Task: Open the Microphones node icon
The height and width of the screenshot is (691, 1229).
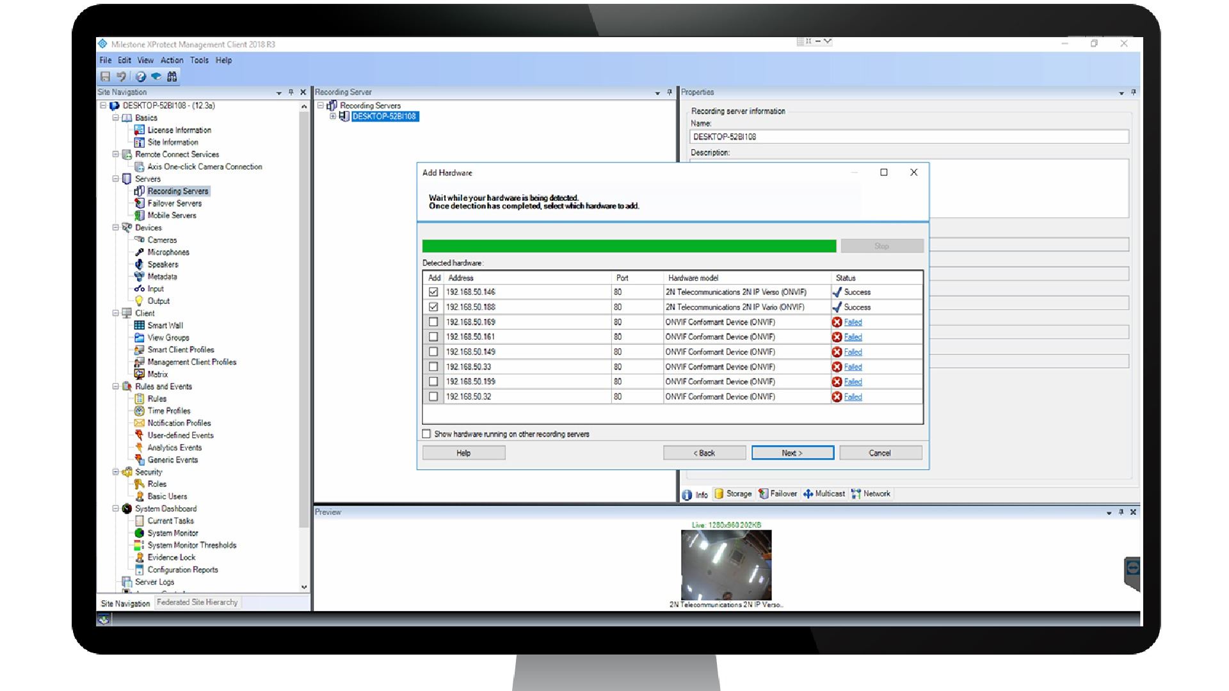Action: pyautogui.click(x=139, y=252)
